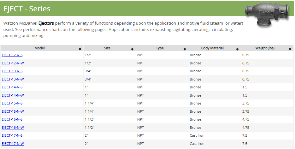Open the EJECT-12-N-S model link
Screen dimensions: 295x149
click(12, 55)
